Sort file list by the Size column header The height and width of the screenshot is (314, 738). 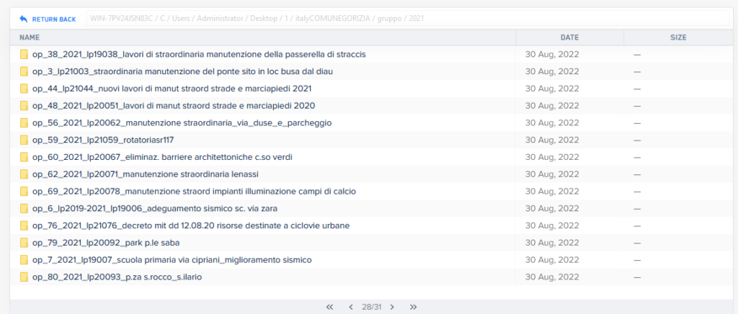pyautogui.click(x=678, y=37)
